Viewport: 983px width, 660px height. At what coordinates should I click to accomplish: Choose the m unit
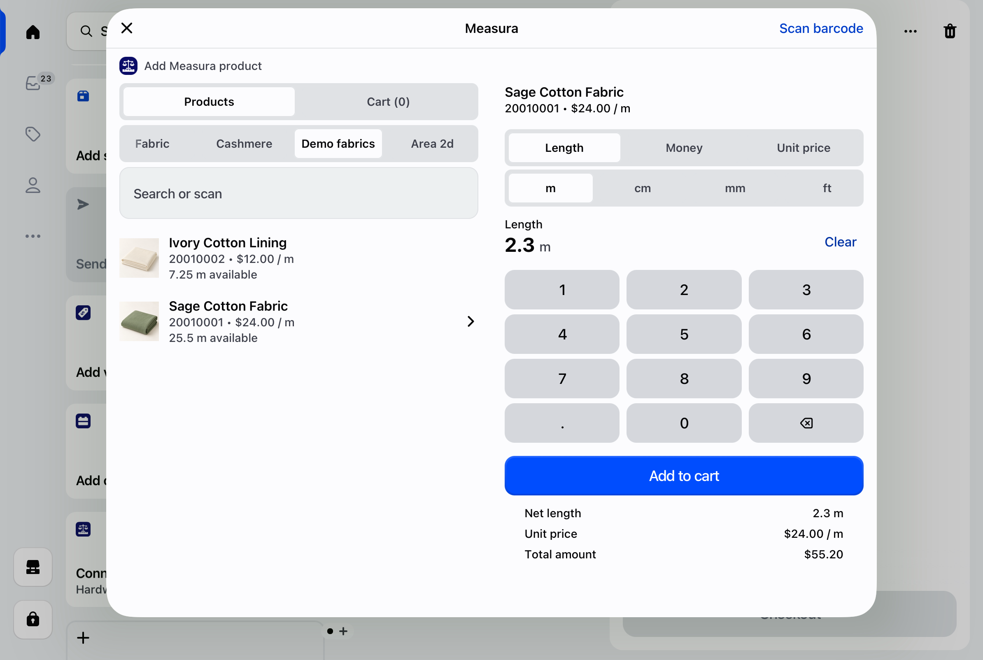tap(550, 188)
